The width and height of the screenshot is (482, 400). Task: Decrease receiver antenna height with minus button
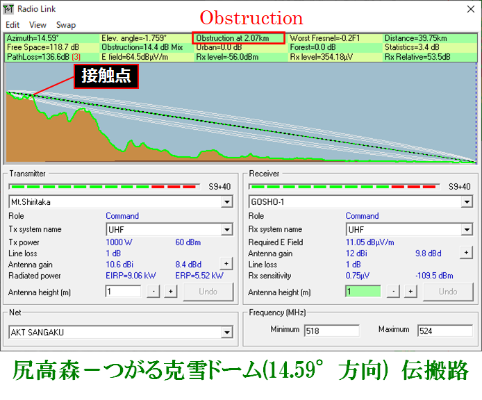click(x=393, y=291)
